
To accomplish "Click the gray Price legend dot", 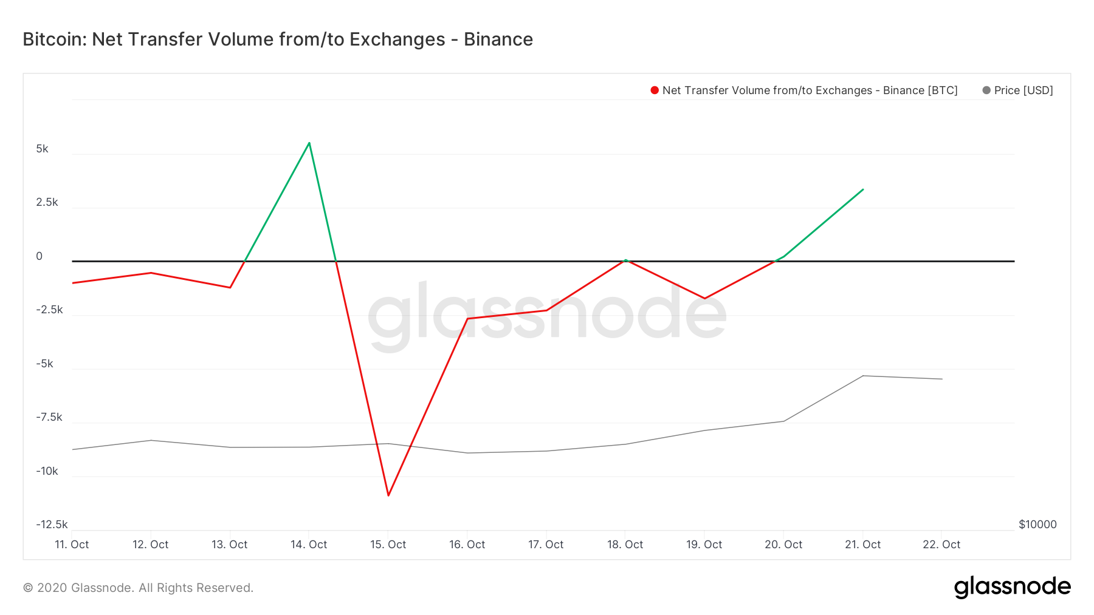I will 986,90.
